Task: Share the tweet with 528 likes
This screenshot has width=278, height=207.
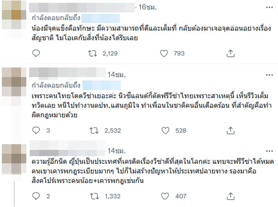Action: coord(230,131)
